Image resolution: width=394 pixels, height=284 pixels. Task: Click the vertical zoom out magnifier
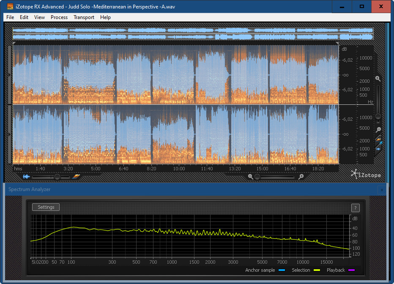pyautogui.click(x=378, y=130)
